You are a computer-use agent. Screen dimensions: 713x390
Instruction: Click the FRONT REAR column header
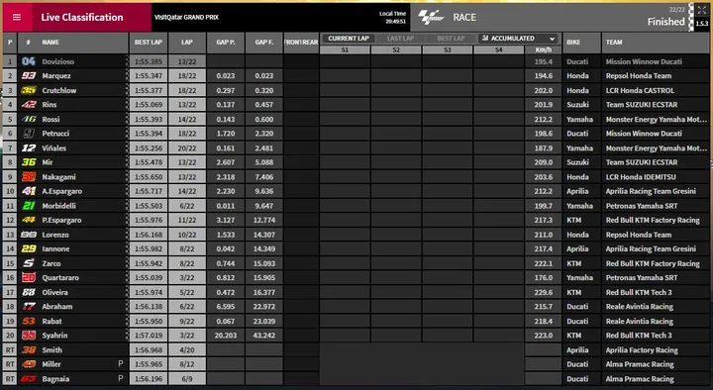point(301,43)
